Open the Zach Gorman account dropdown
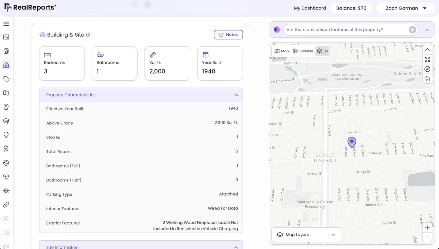 coord(406,8)
